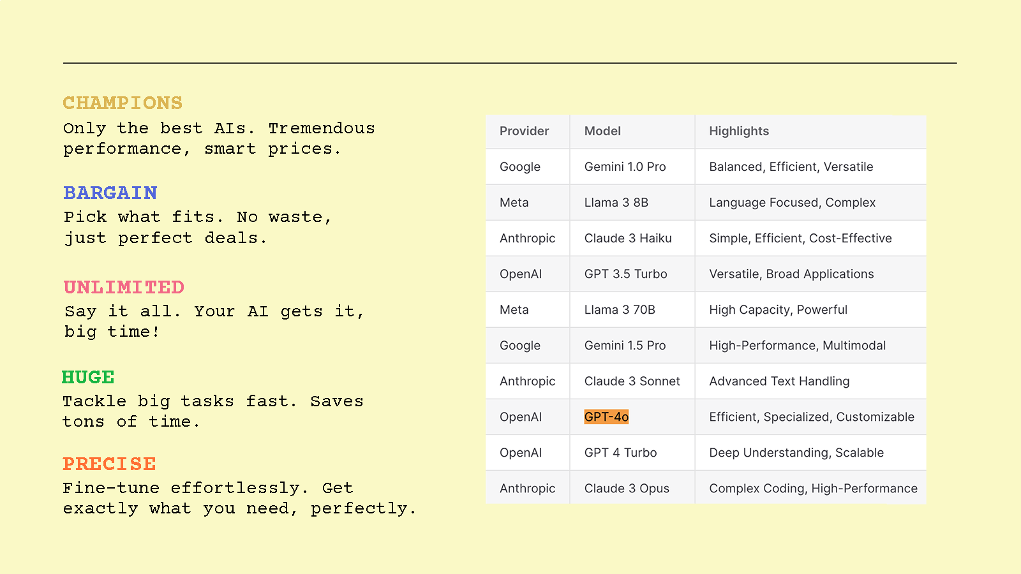Select 'Complex Coding, High-Performance' highlights text
This screenshot has height=574, width=1021.
(813, 488)
